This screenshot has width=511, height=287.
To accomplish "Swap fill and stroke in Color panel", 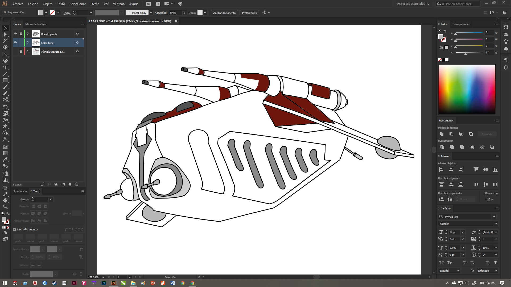I will tap(445, 31).
